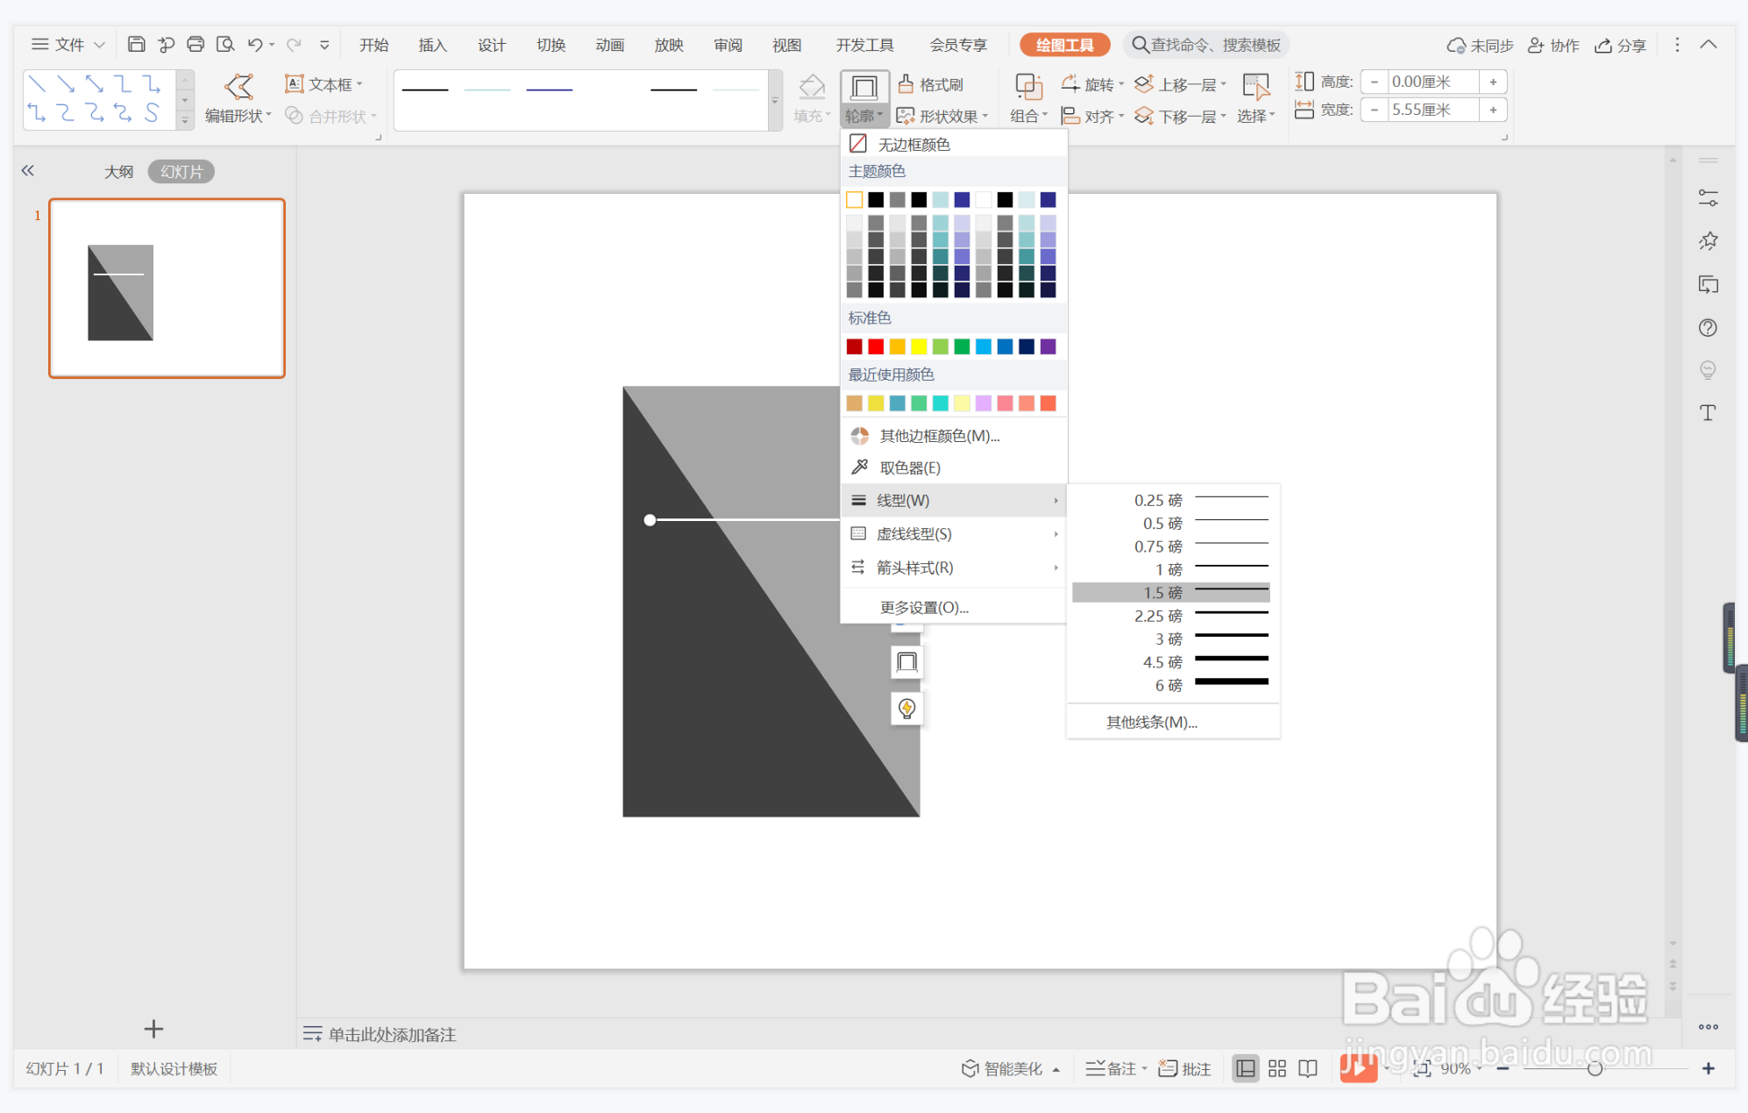Click the redo arrow icon
The image size is (1748, 1113).
click(x=294, y=44)
